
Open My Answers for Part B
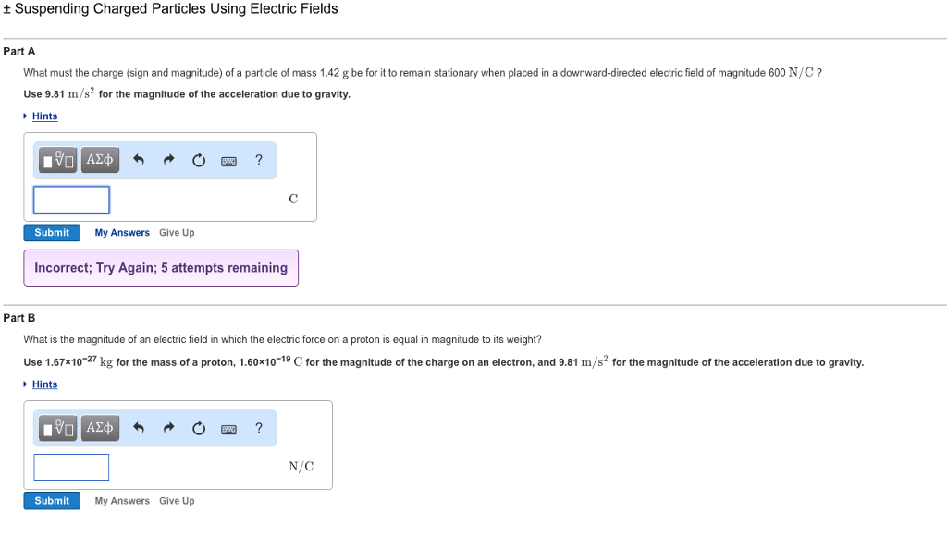[x=121, y=500]
